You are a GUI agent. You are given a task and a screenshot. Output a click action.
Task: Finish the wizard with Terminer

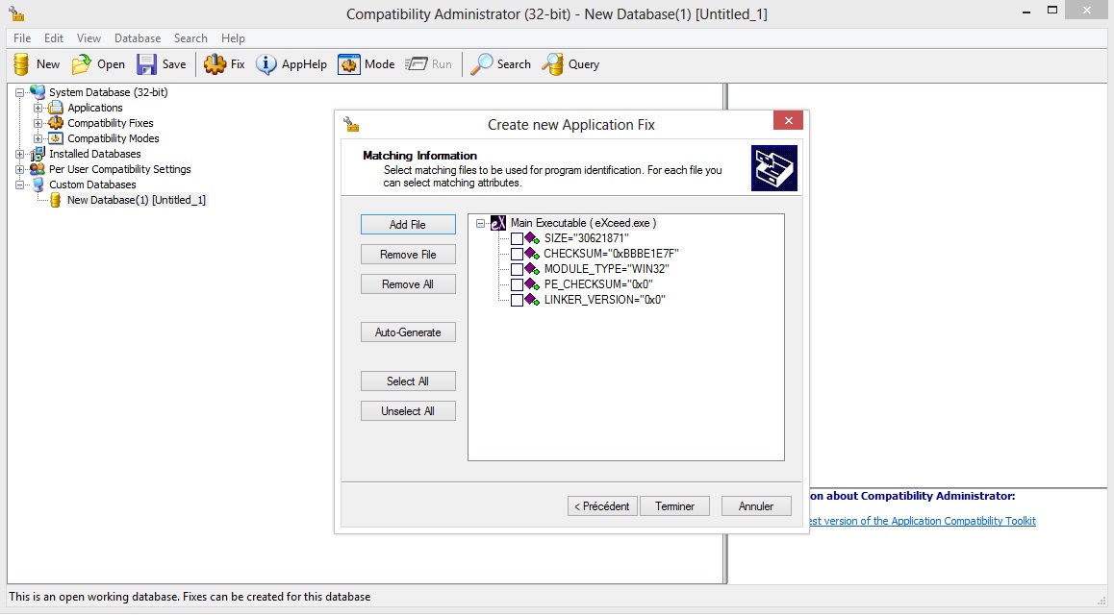(x=675, y=505)
